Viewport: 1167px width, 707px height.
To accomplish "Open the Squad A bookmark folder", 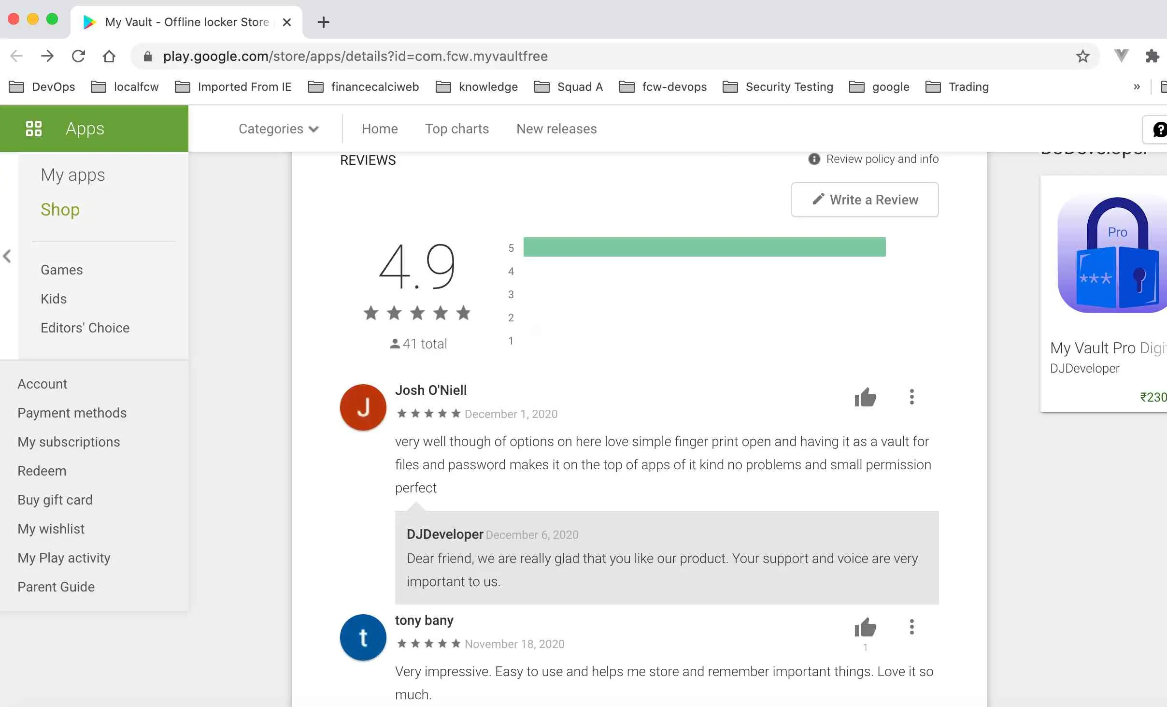I will pyautogui.click(x=569, y=87).
